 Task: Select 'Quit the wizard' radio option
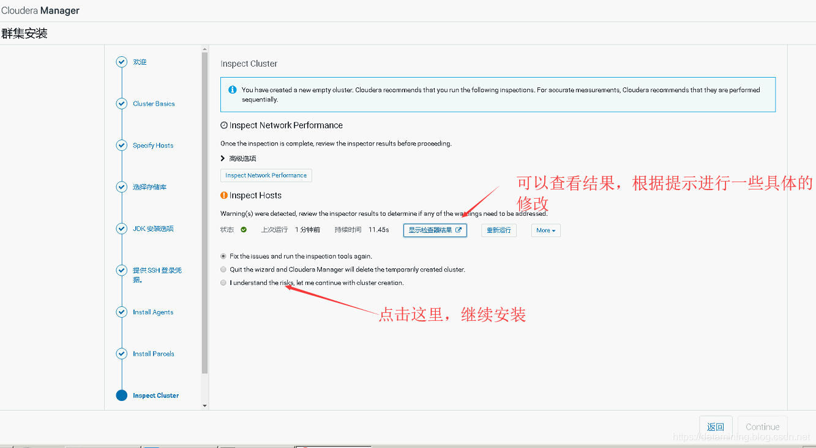[x=223, y=269]
